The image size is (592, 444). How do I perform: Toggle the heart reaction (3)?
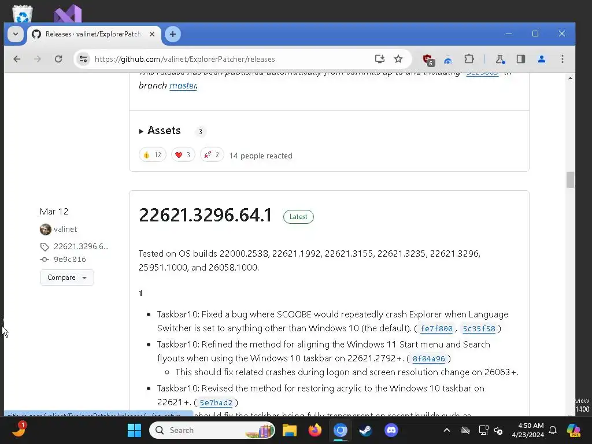[x=183, y=155]
